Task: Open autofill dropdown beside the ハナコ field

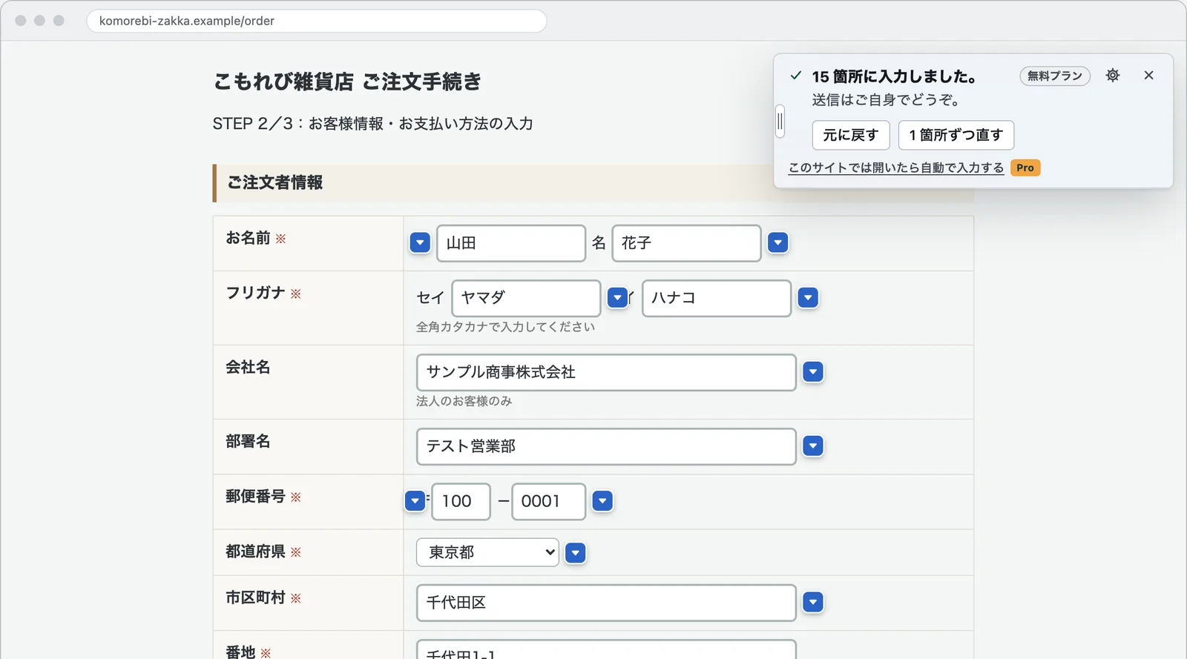Action: point(808,298)
